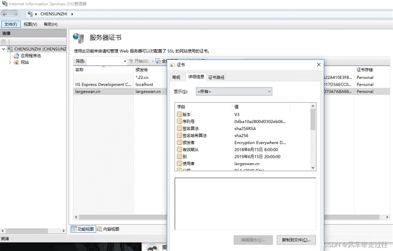The width and height of the screenshot is (393, 251).
Task: Click localhost in the 颁发给 column
Action: (x=144, y=84)
